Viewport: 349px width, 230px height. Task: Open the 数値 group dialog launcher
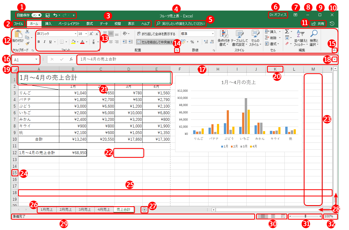(214, 50)
